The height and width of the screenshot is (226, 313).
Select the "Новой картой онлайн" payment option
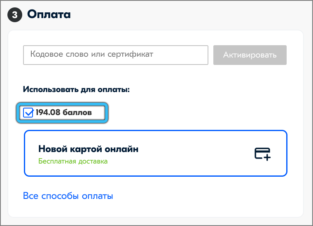click(155, 153)
